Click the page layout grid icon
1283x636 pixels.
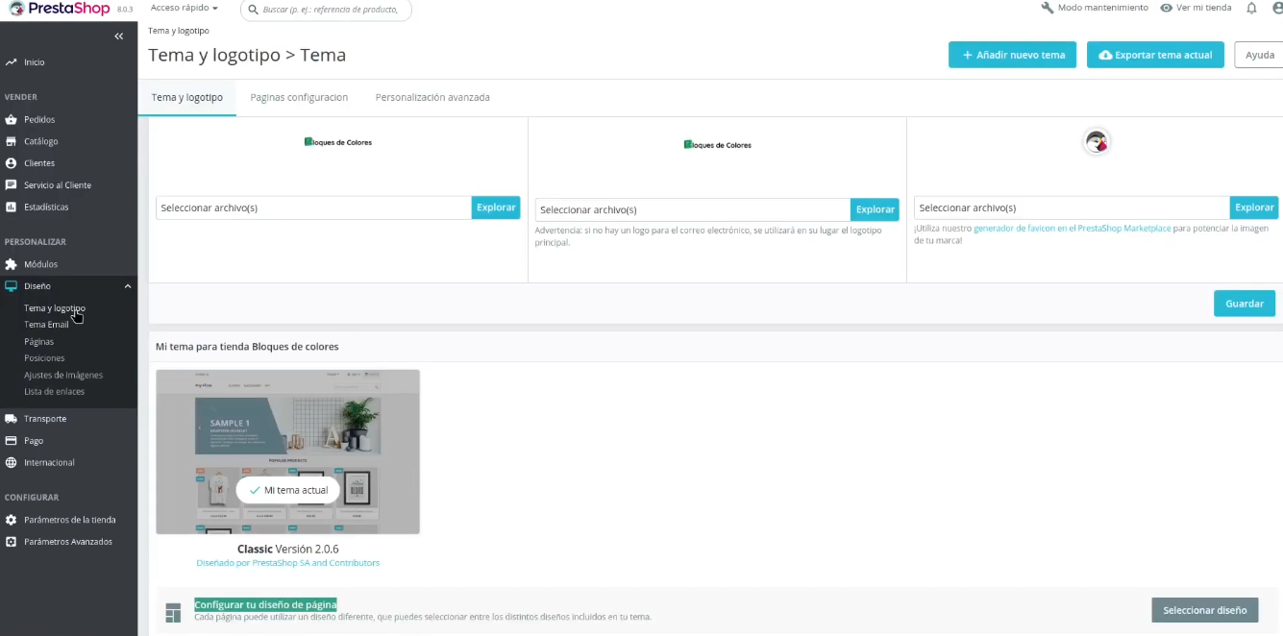click(x=173, y=612)
